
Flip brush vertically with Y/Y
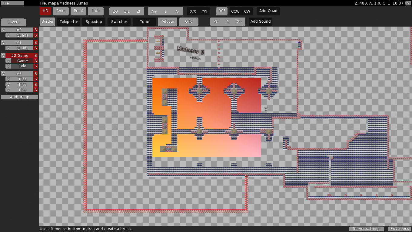[204, 11]
